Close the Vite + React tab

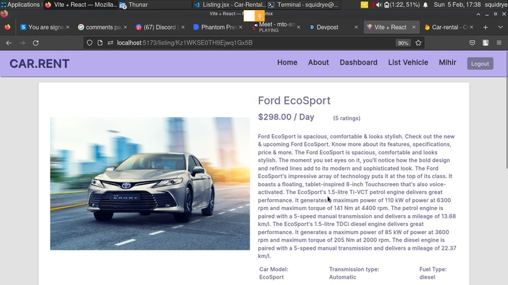pos(413,27)
